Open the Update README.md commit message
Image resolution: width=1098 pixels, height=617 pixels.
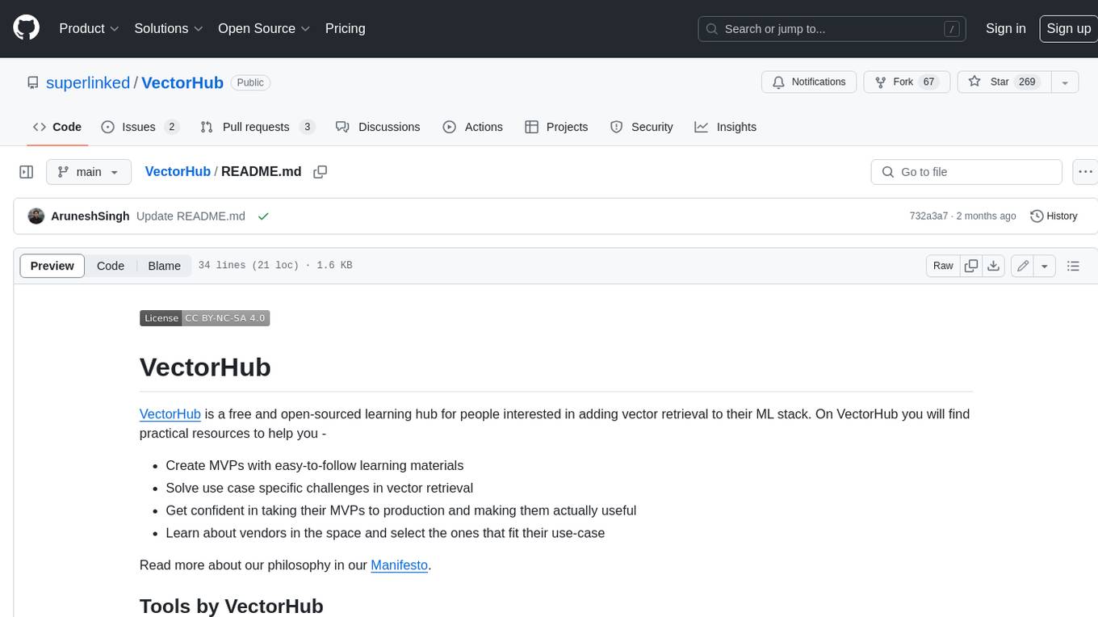click(x=191, y=216)
